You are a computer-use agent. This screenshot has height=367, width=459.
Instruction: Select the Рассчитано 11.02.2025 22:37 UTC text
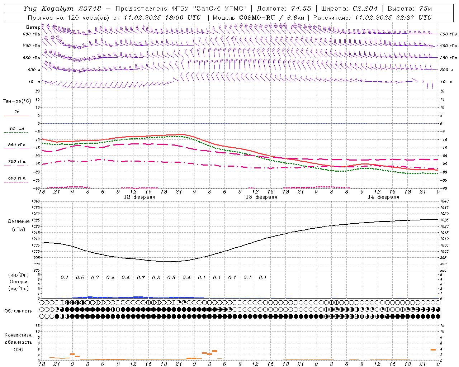click(372, 18)
